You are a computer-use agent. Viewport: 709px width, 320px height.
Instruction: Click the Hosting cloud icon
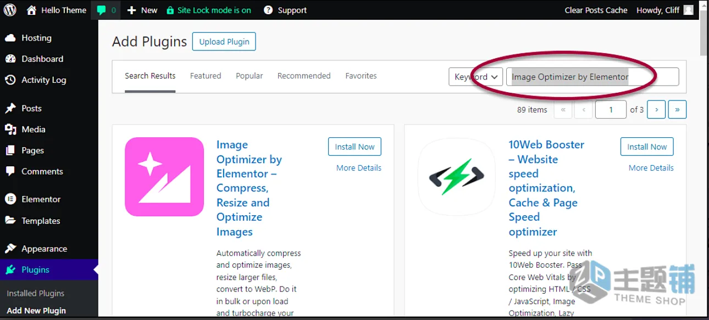click(x=10, y=38)
